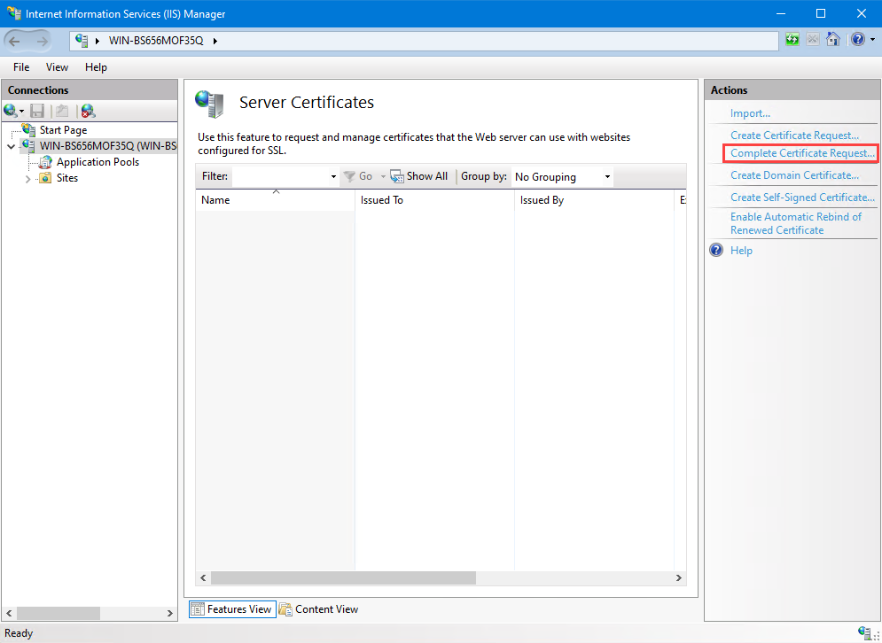The height and width of the screenshot is (643, 882).
Task: Click the Save floppy disk icon in Connections
Action: coord(37,111)
